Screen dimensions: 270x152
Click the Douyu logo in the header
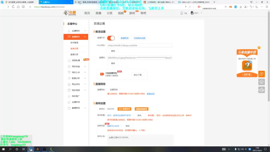pyautogui.click(x=70, y=13)
